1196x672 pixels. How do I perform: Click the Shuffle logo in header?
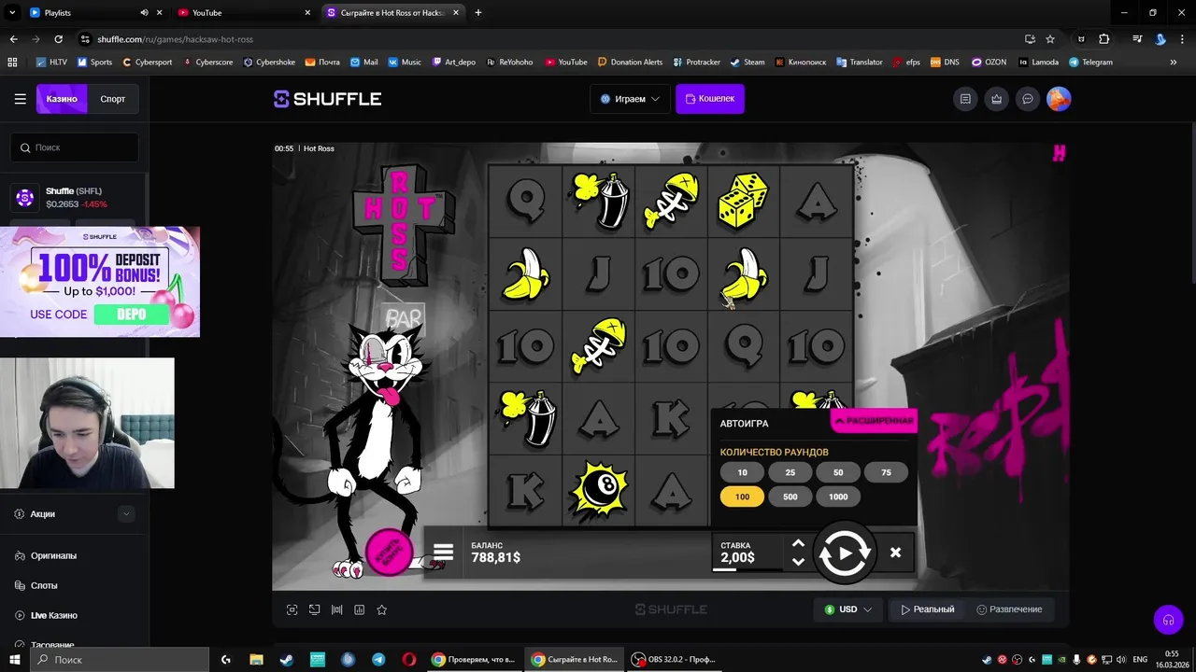327,99
